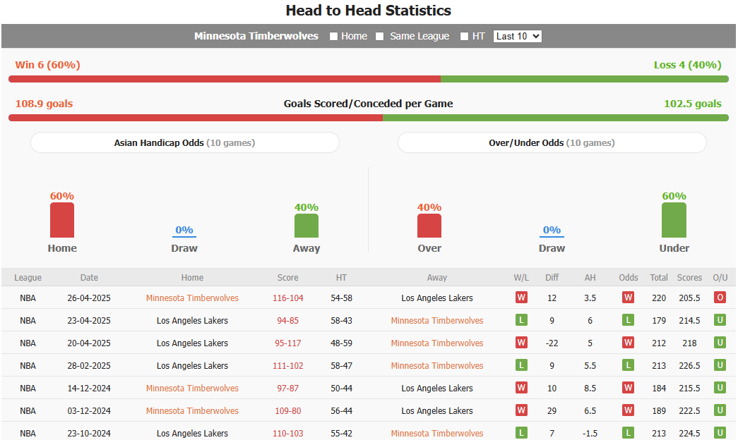This screenshot has height=440, width=738.
Task: Toggle the Same League filter
Action: pyautogui.click(x=379, y=36)
